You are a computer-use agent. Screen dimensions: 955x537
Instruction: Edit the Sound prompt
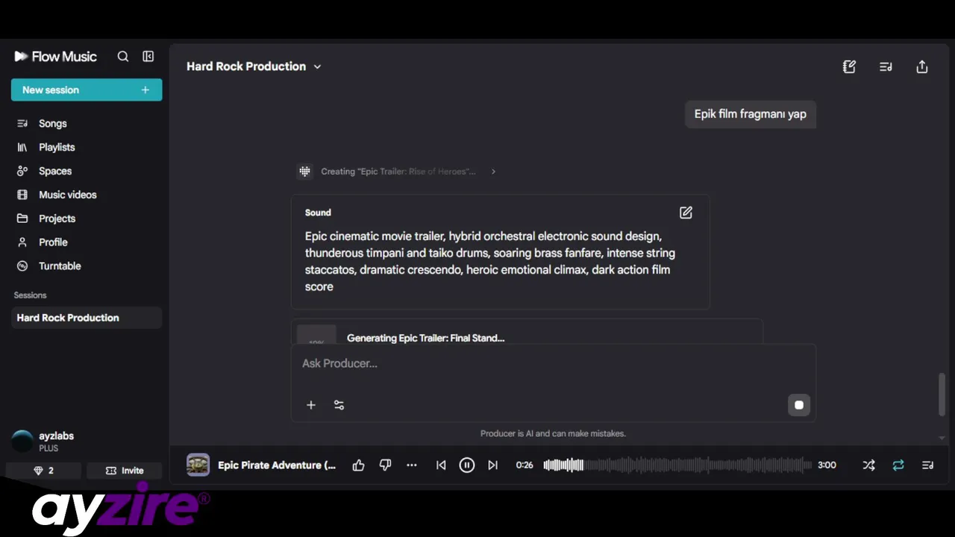coord(686,213)
